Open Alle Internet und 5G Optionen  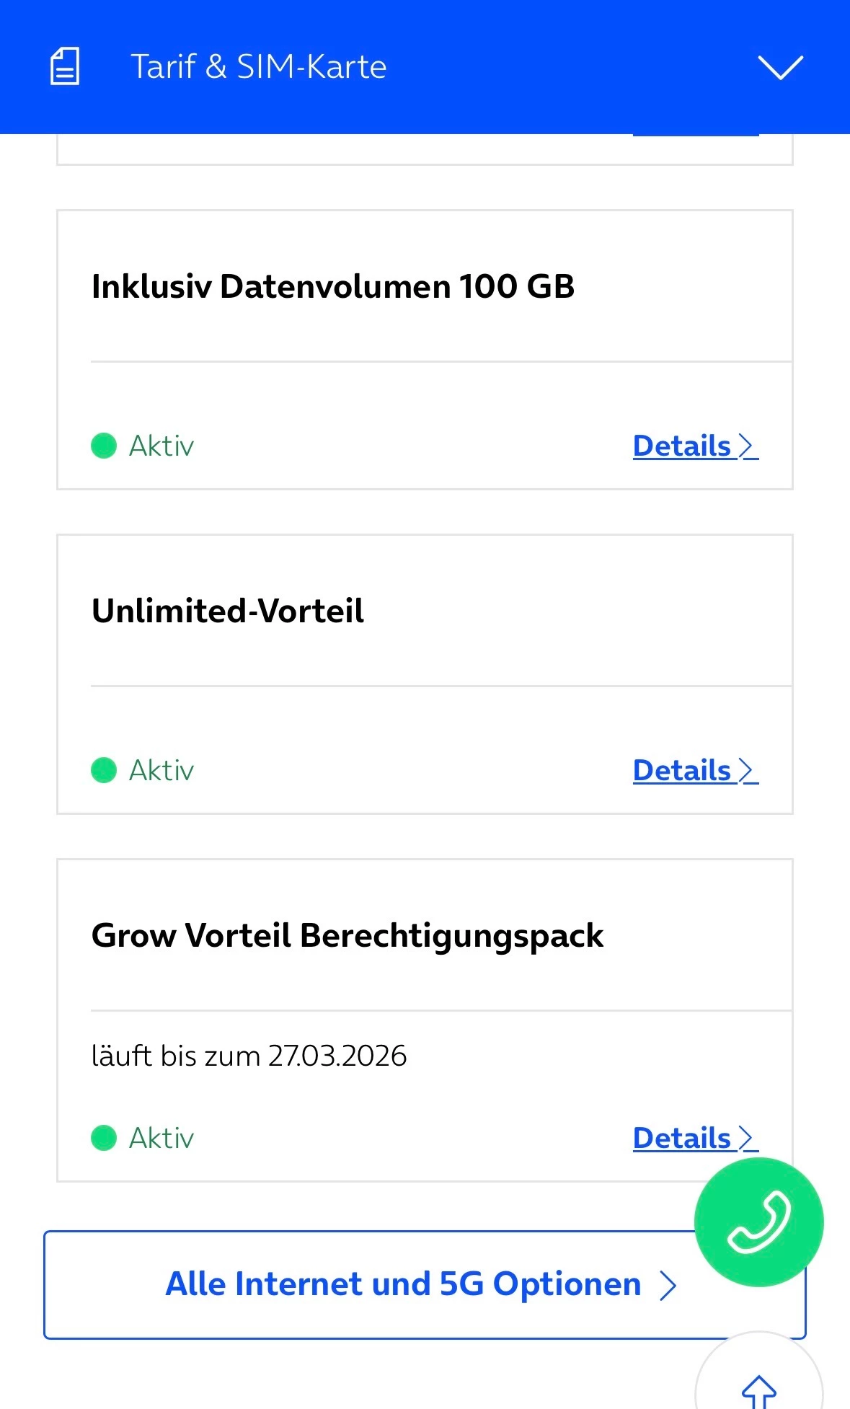404,1285
